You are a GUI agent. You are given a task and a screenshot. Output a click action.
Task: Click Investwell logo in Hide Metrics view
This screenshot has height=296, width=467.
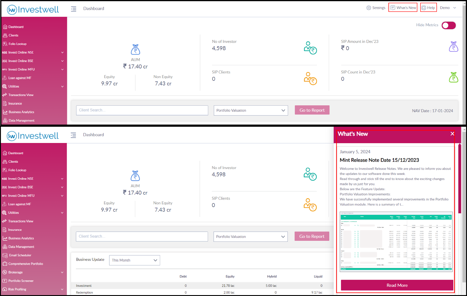coord(33,10)
